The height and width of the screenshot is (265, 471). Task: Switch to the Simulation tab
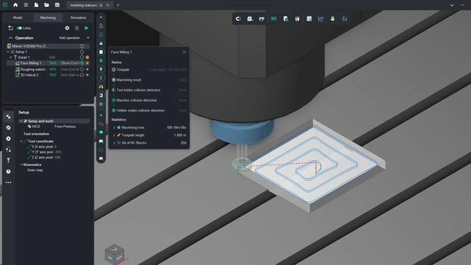click(x=78, y=17)
